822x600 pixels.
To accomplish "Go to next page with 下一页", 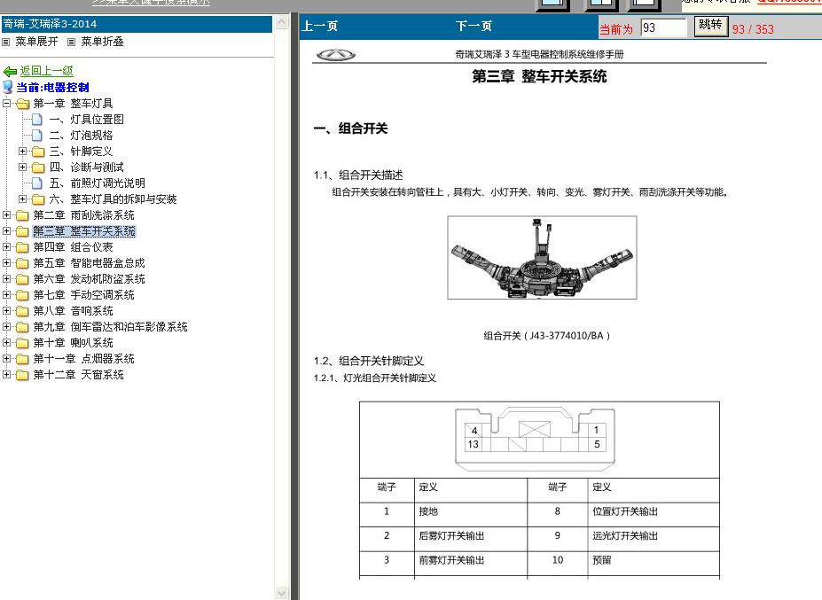I will [474, 27].
